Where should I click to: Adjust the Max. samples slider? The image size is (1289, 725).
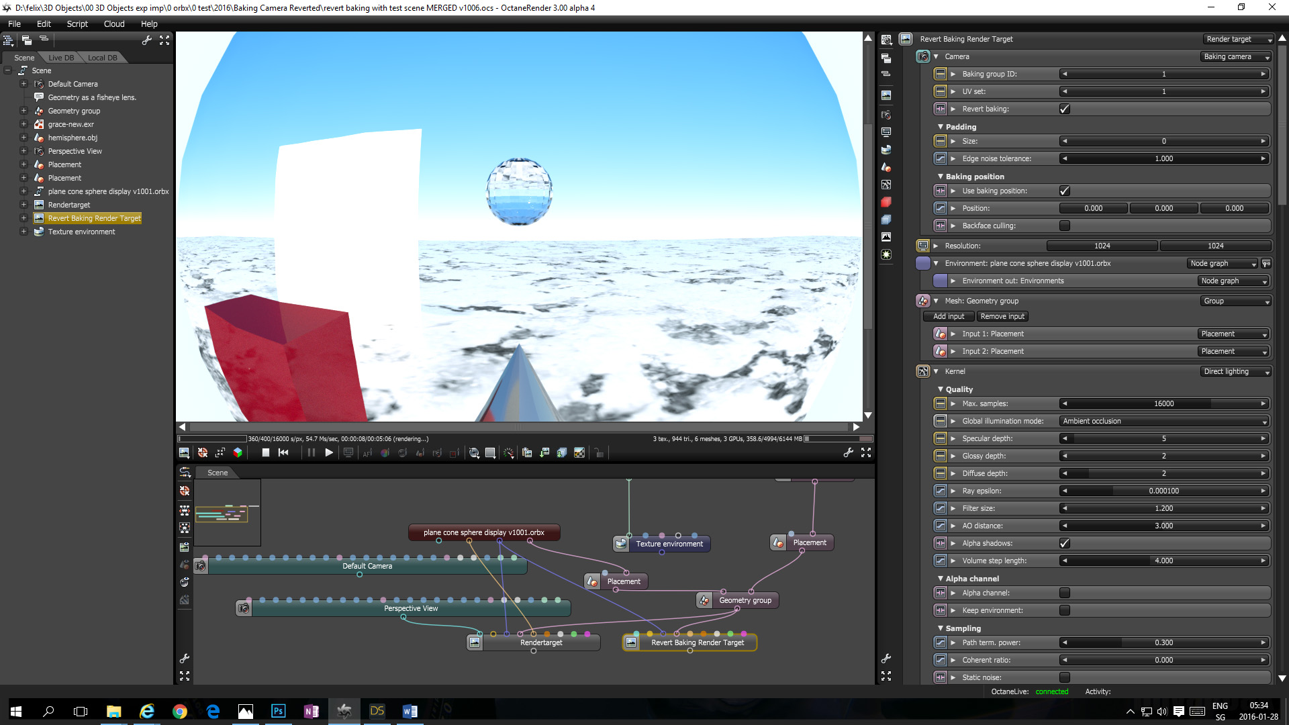(1163, 403)
